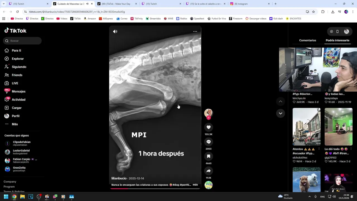This screenshot has width=357, height=201.
Task: Go to the previous video arrow
Action: point(281,102)
